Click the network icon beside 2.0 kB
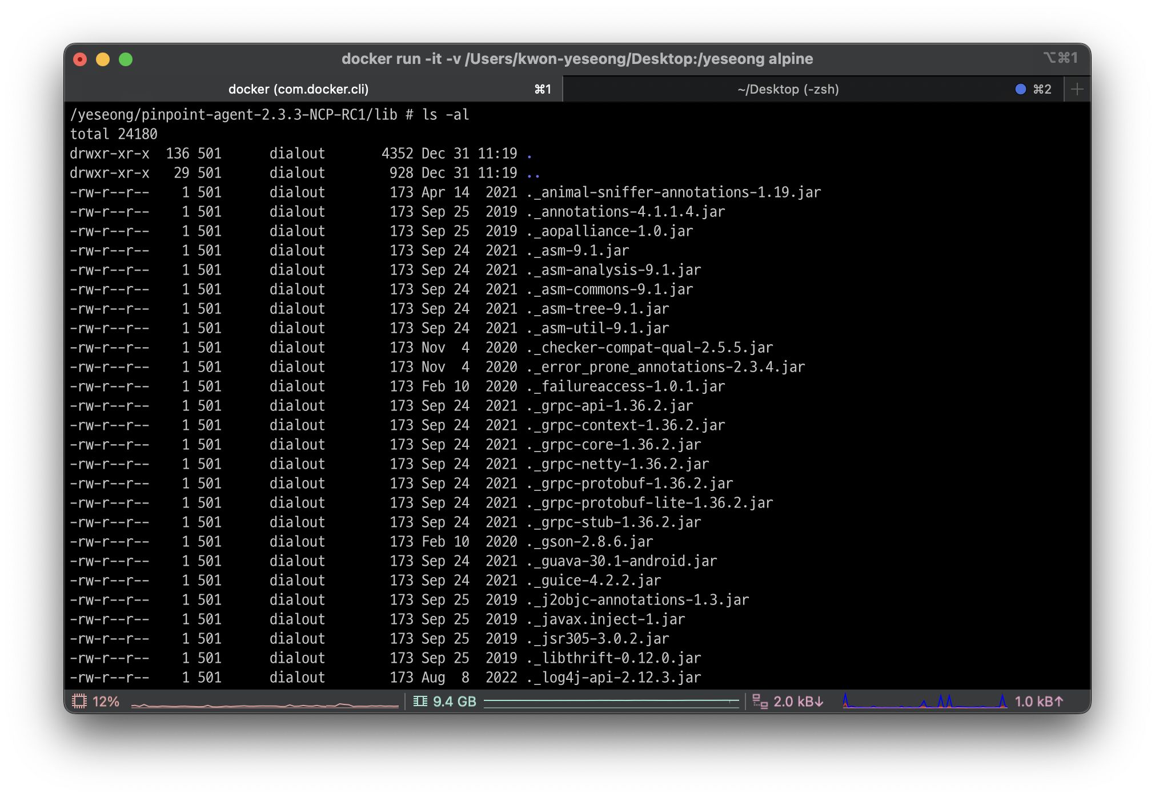 coord(760,701)
